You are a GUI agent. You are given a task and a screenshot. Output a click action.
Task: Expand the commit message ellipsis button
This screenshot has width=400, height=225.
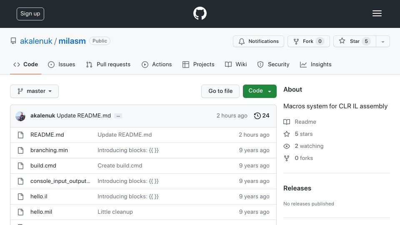(118, 116)
